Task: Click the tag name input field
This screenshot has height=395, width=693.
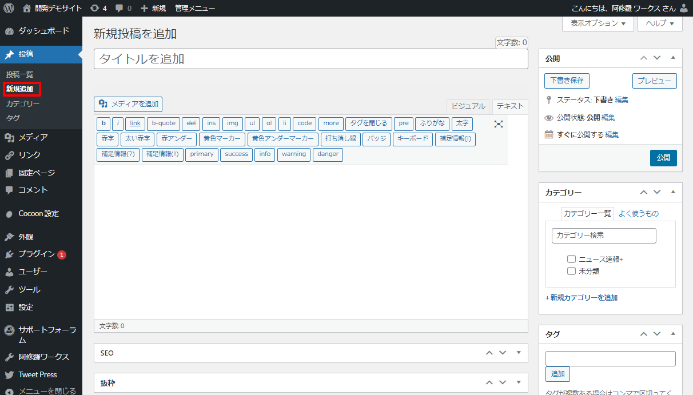Action: pos(611,358)
